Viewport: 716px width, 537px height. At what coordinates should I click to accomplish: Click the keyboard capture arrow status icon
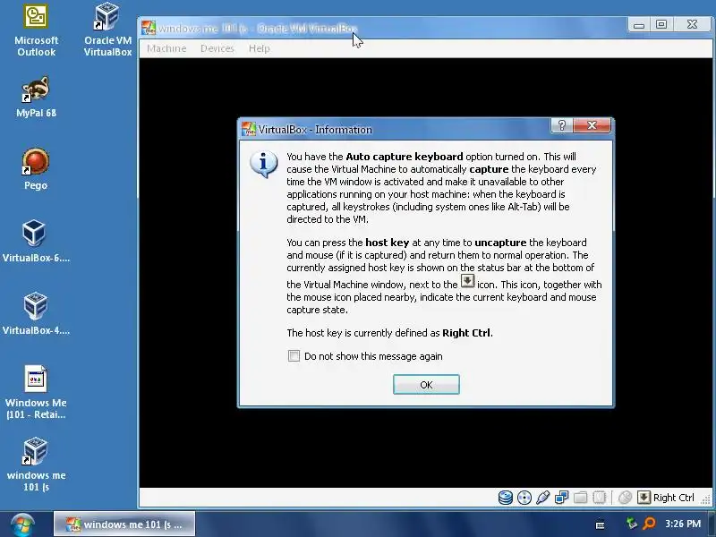click(x=644, y=498)
